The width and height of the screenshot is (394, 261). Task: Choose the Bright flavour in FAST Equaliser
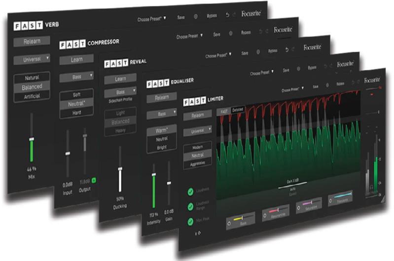tap(162, 147)
